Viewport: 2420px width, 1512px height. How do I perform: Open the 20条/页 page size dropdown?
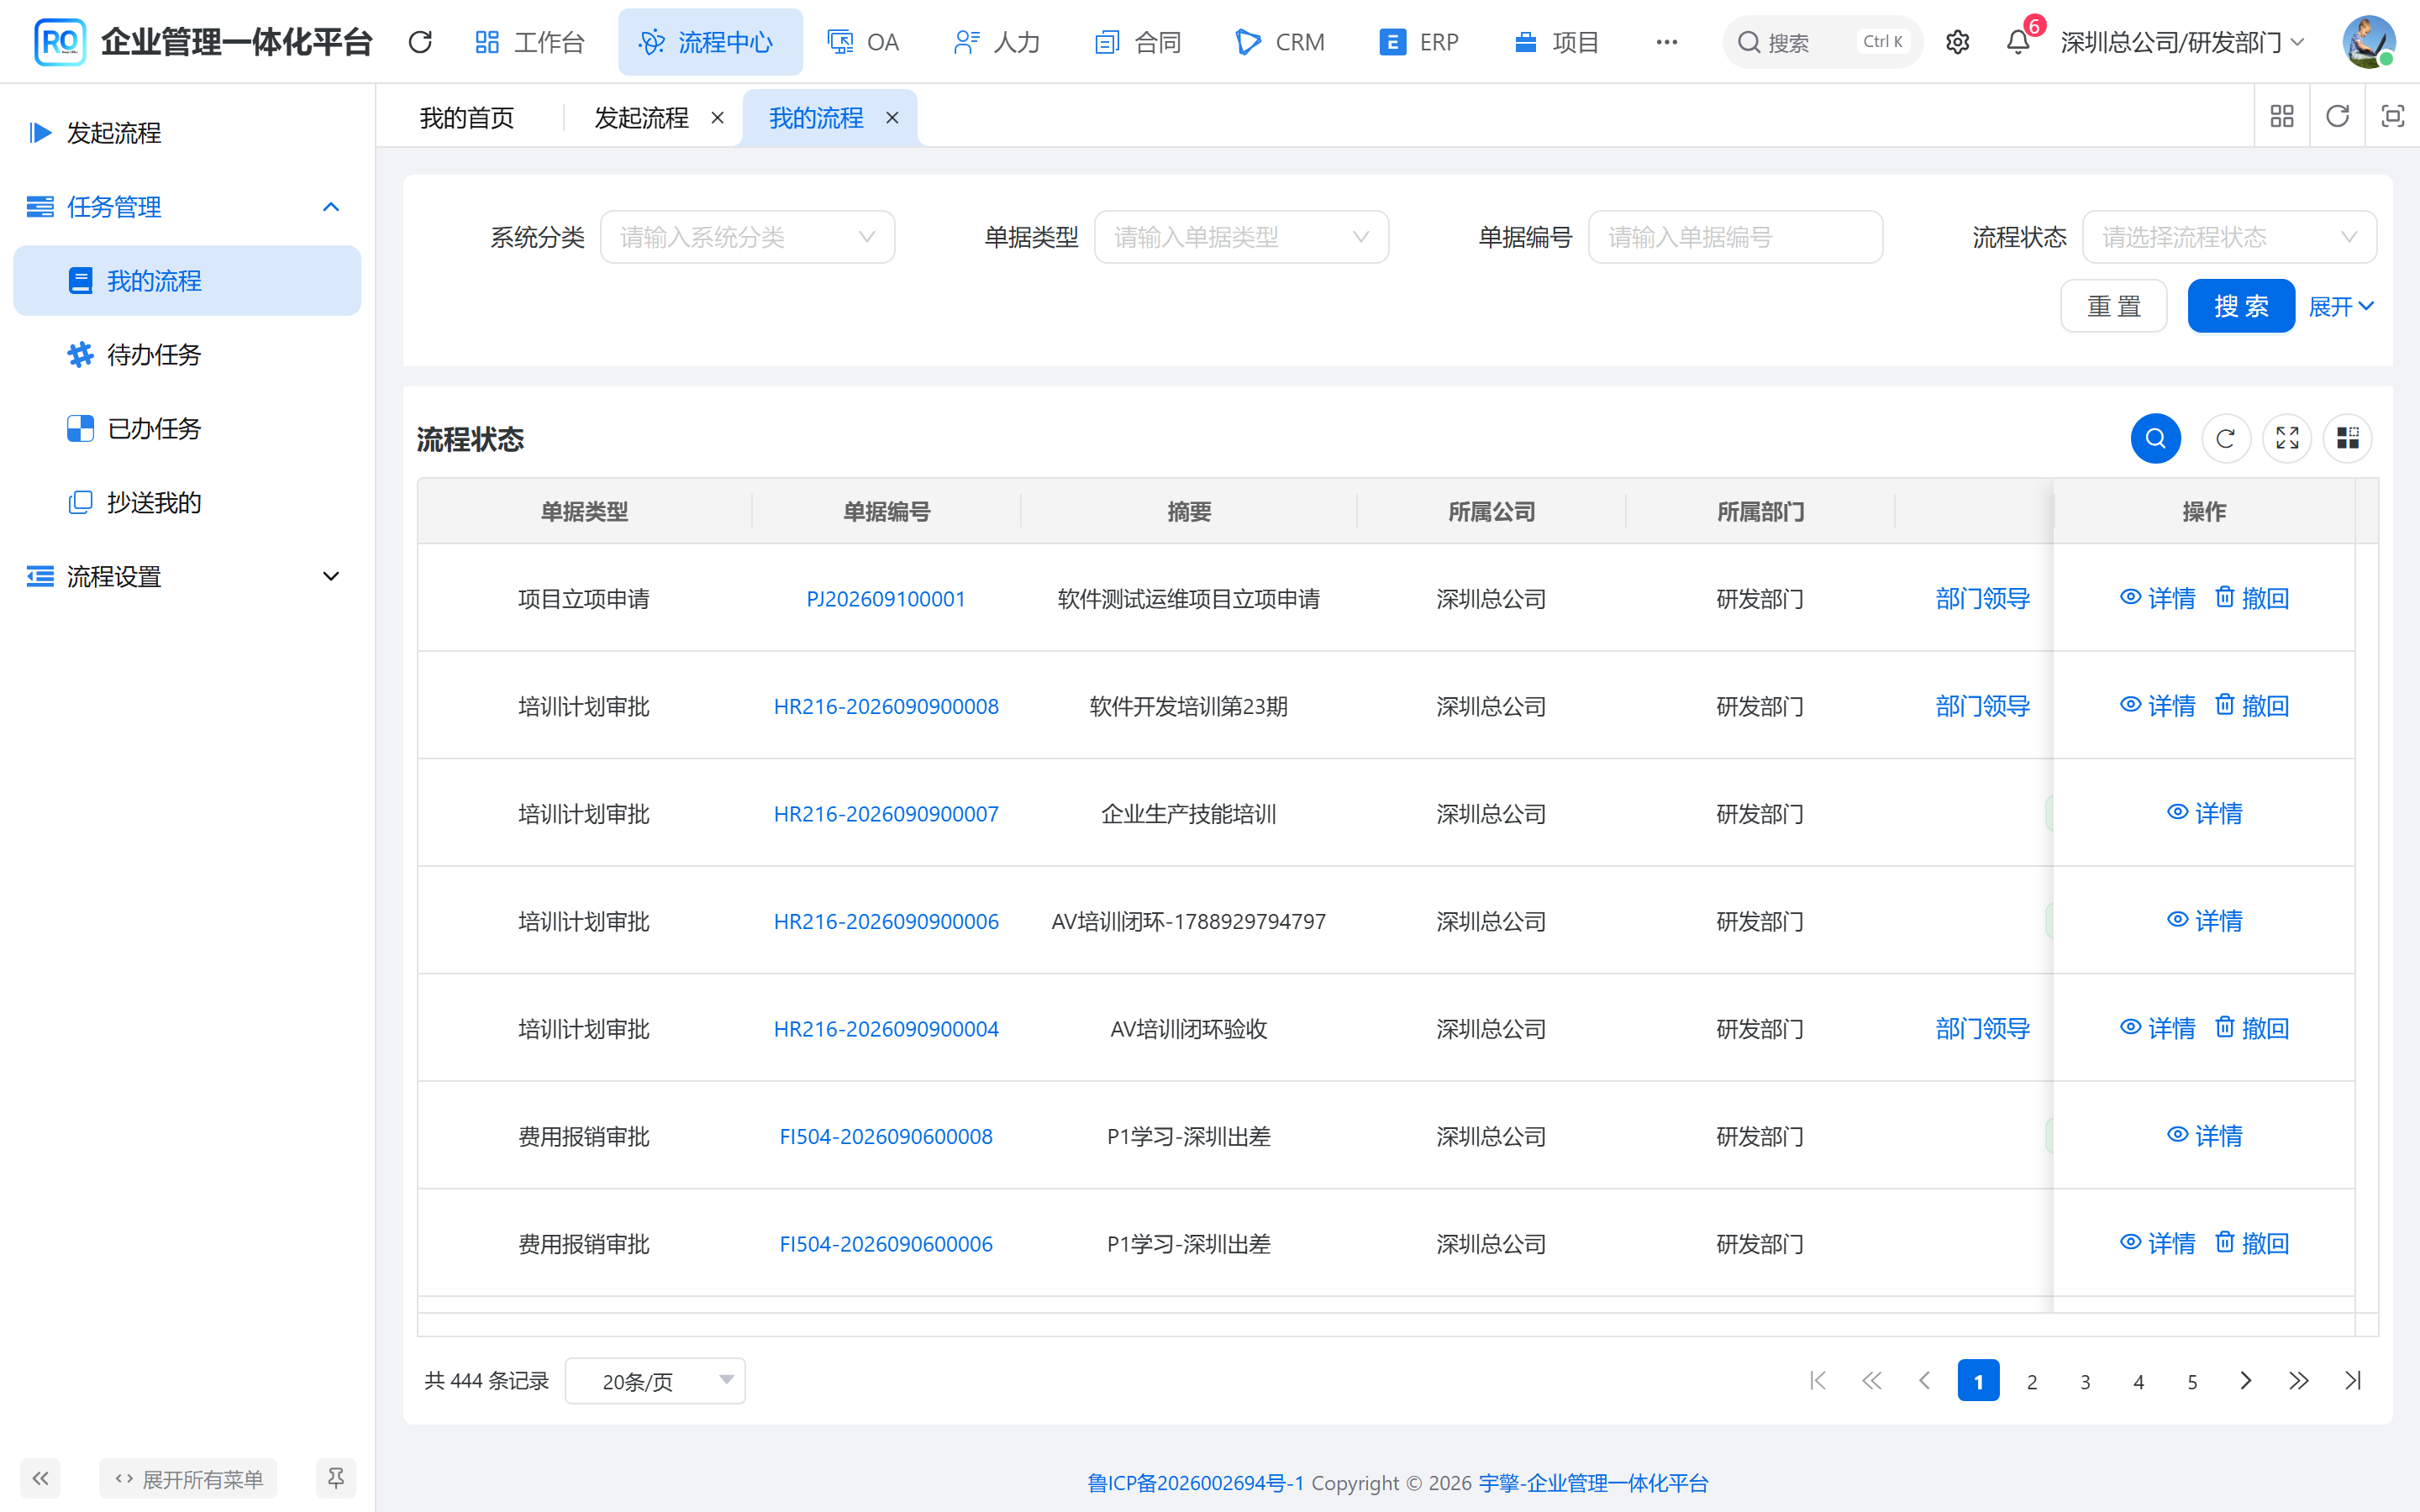(x=655, y=1381)
